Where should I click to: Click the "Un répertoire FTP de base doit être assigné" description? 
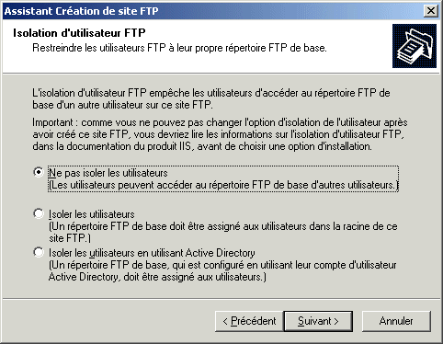[x=223, y=232]
